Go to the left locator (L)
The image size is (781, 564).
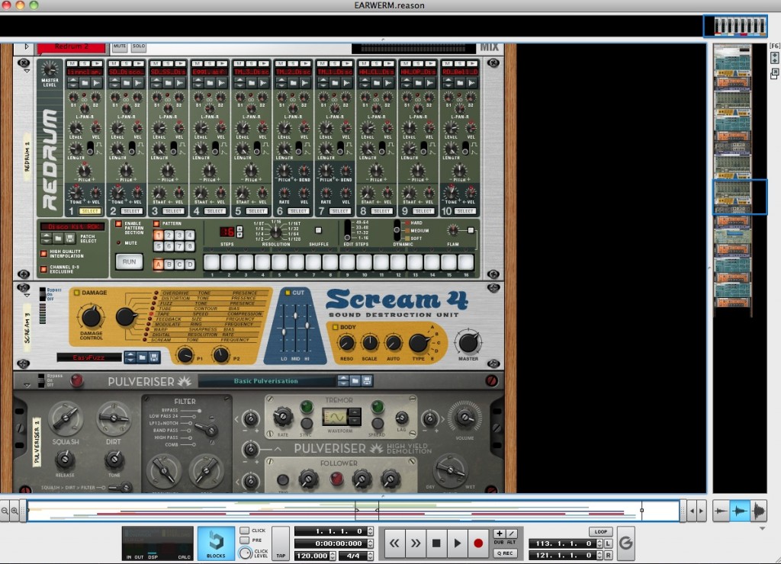click(608, 543)
